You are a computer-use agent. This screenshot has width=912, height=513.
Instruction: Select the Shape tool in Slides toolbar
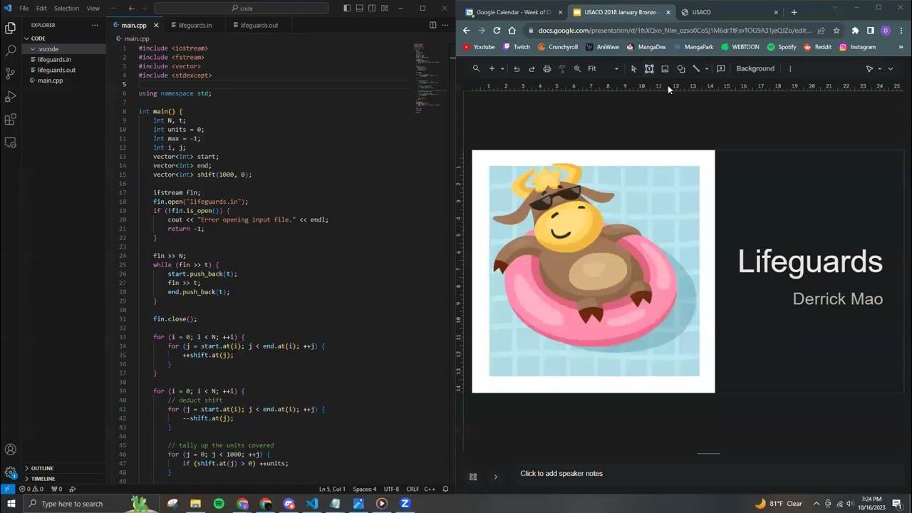point(680,69)
